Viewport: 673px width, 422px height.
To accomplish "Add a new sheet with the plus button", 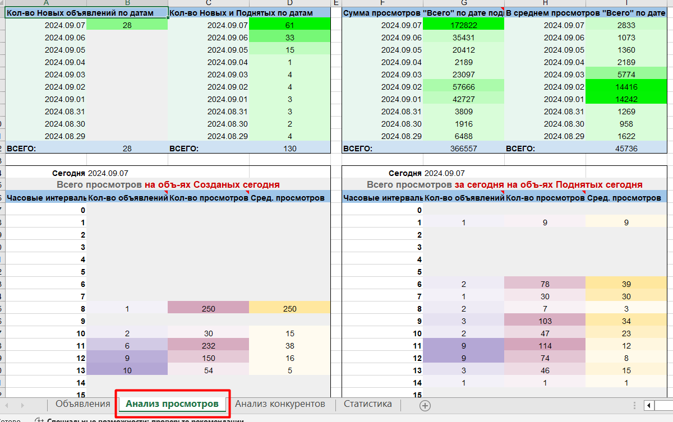I will click(x=425, y=405).
